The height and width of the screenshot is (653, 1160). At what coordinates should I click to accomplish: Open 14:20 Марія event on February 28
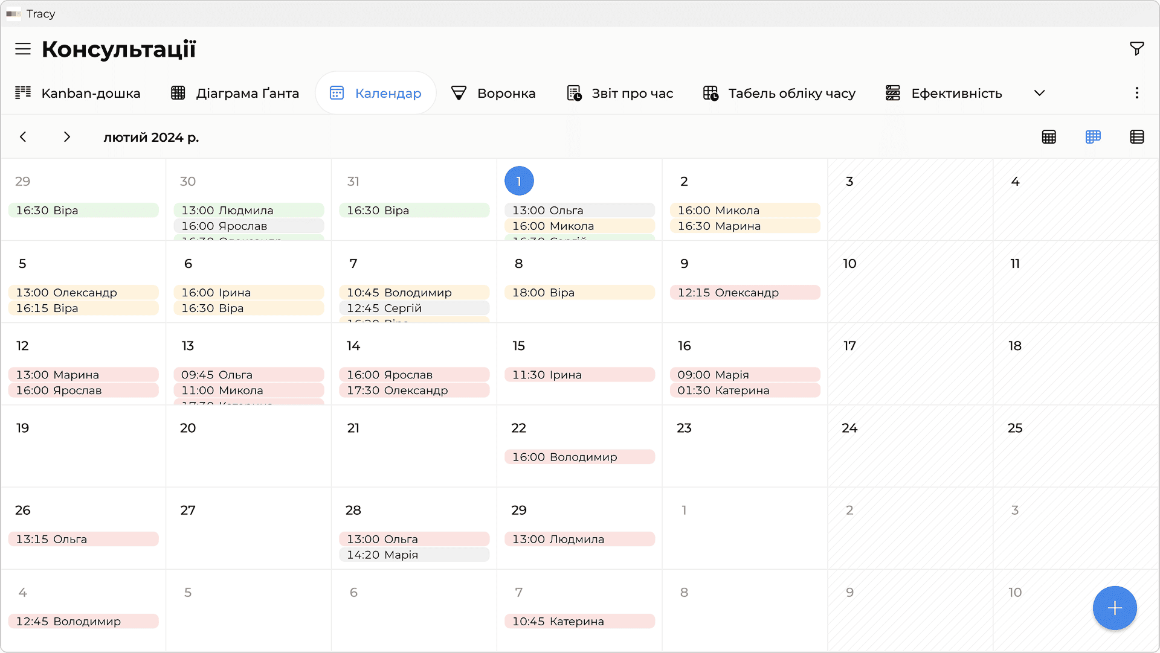[414, 555]
